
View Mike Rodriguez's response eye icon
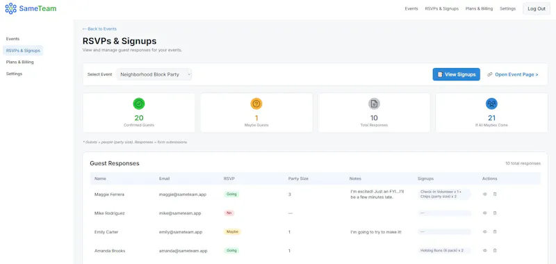coord(484,213)
